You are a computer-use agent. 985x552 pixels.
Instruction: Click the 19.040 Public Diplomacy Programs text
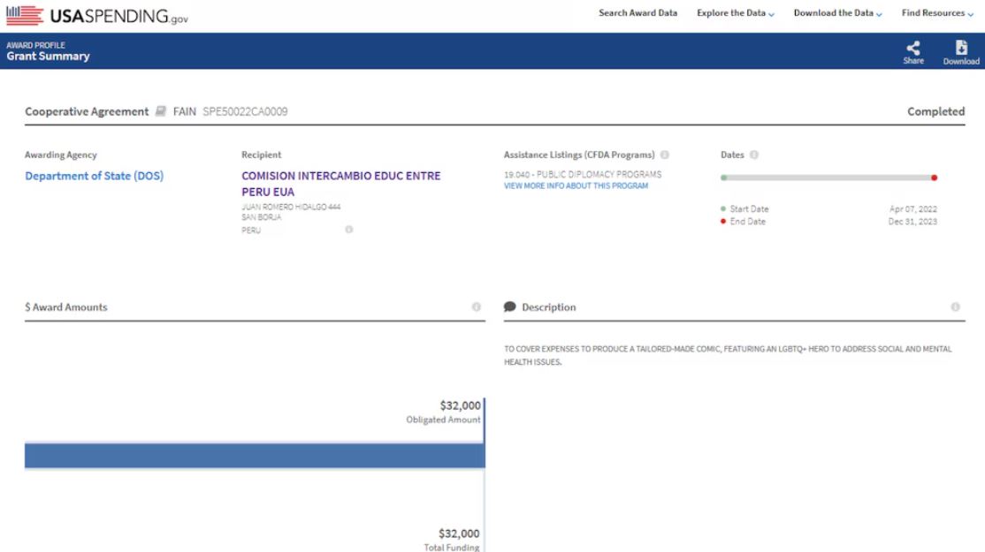pyautogui.click(x=583, y=174)
